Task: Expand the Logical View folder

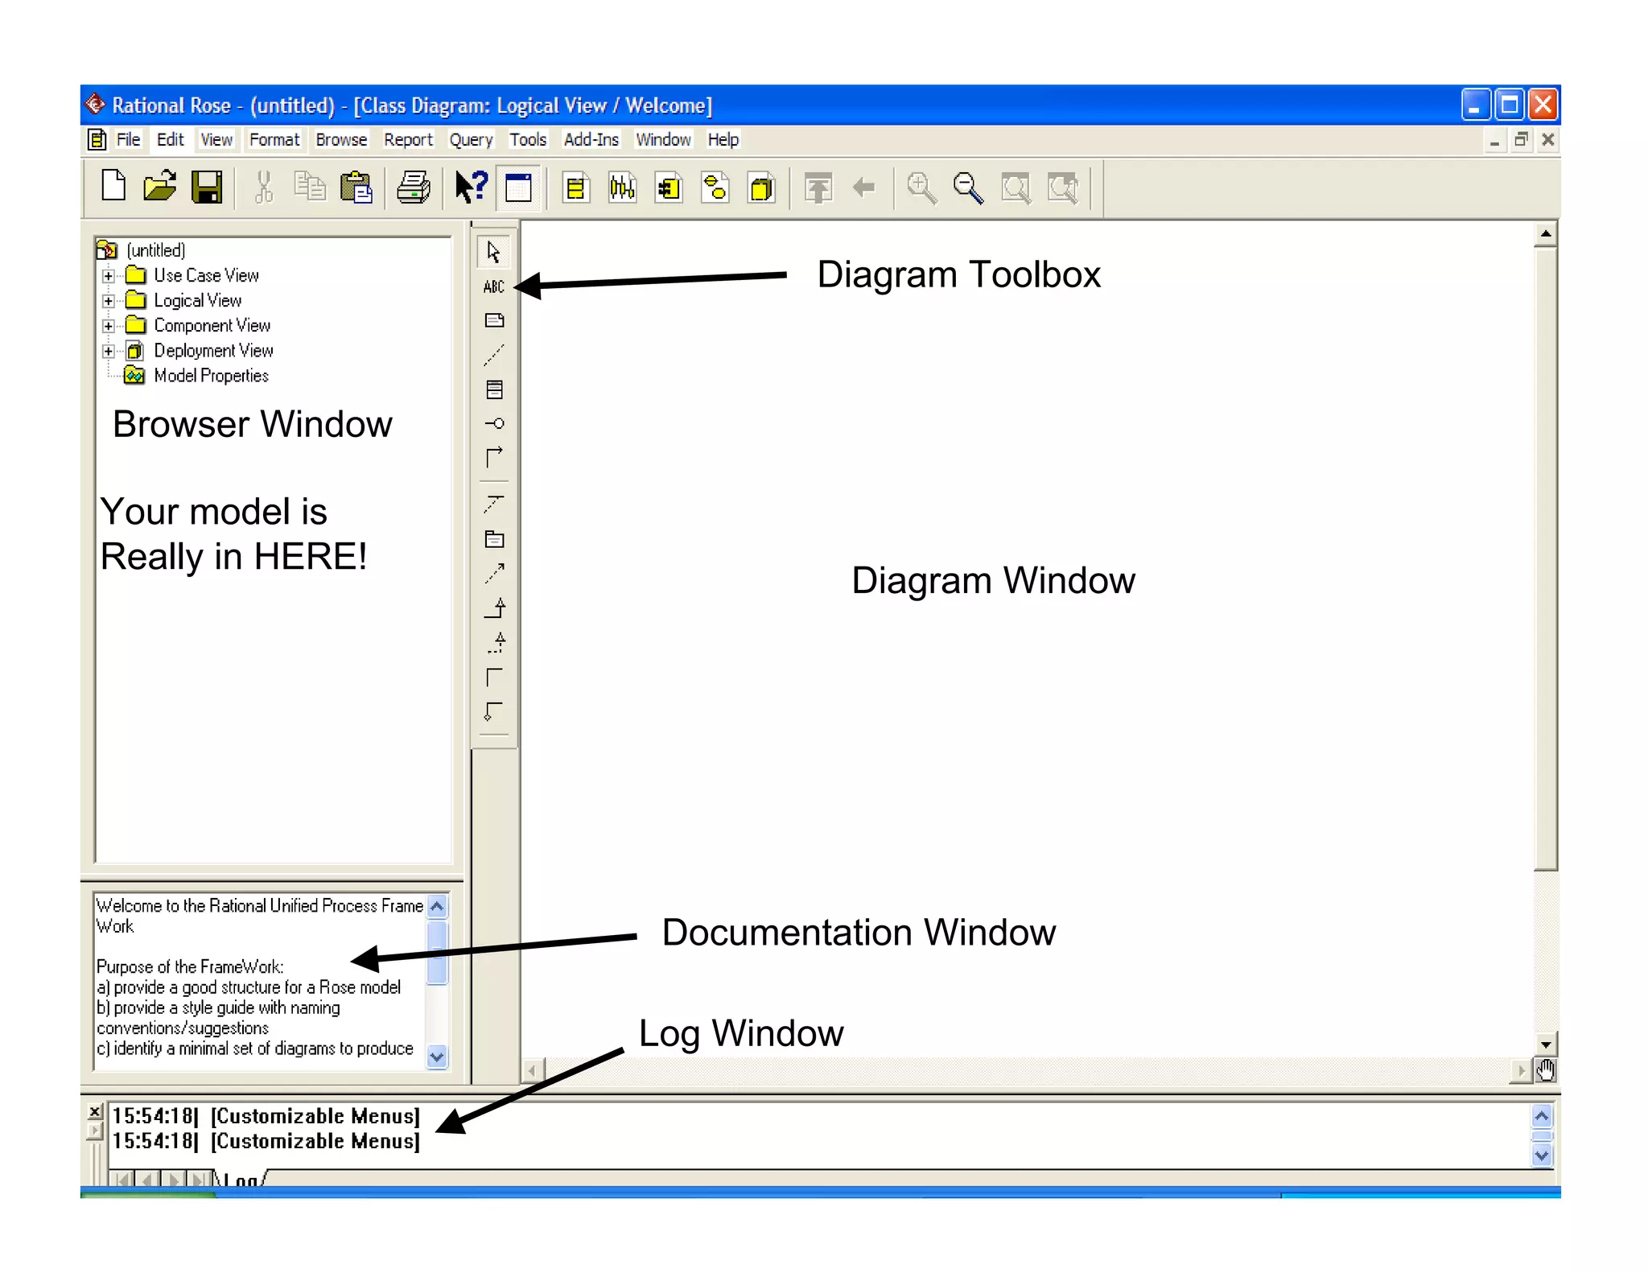Action: pyautogui.click(x=109, y=301)
